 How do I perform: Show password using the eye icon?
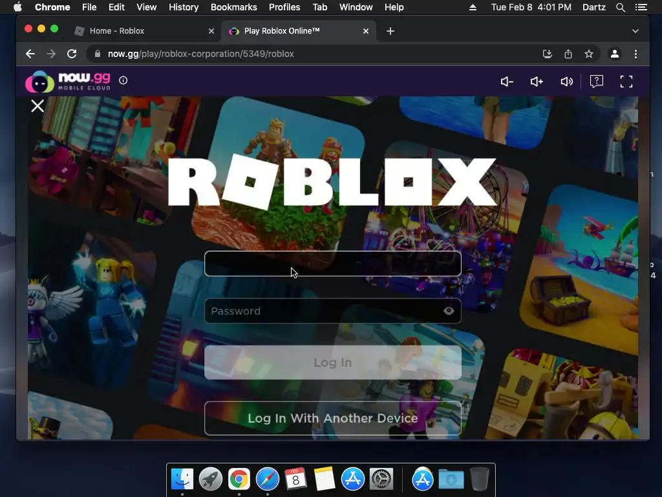449,311
